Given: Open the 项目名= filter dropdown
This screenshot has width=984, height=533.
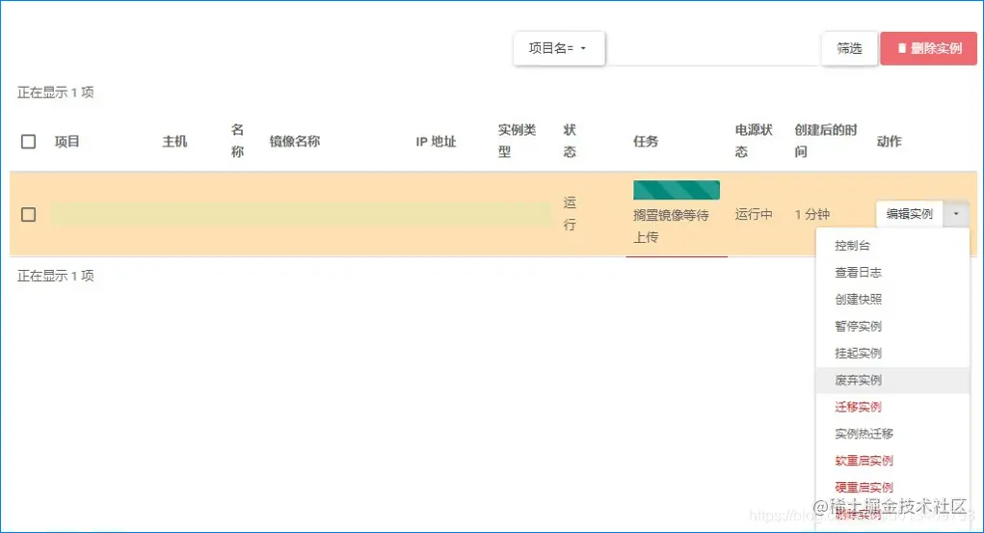Looking at the screenshot, I should (x=559, y=48).
